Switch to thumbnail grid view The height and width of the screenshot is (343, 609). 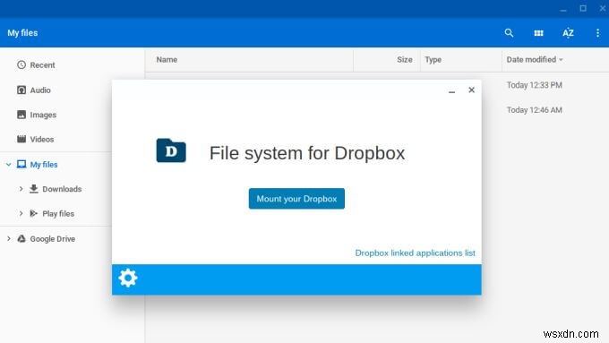(x=538, y=33)
